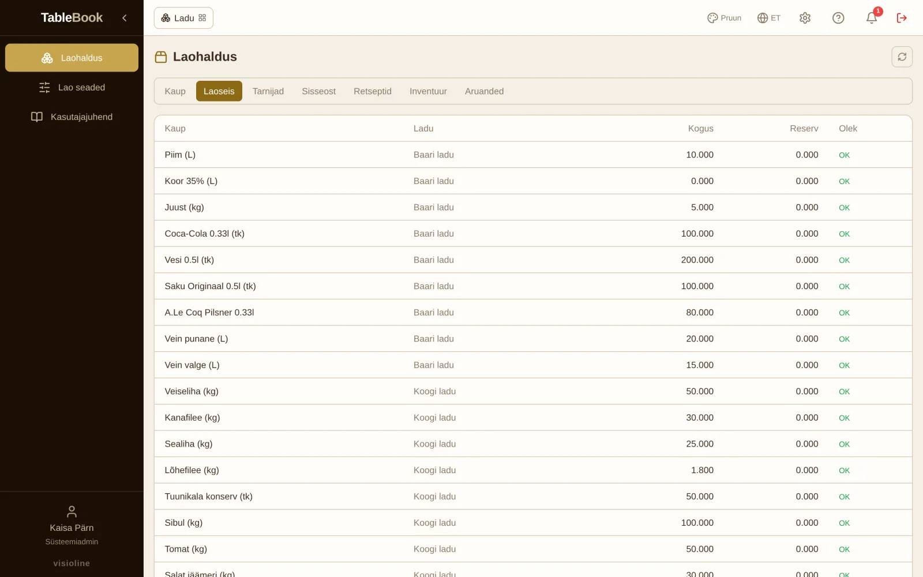The image size is (923, 577).
Task: Open Kaisa Pärn user profile
Action: [x=72, y=525]
